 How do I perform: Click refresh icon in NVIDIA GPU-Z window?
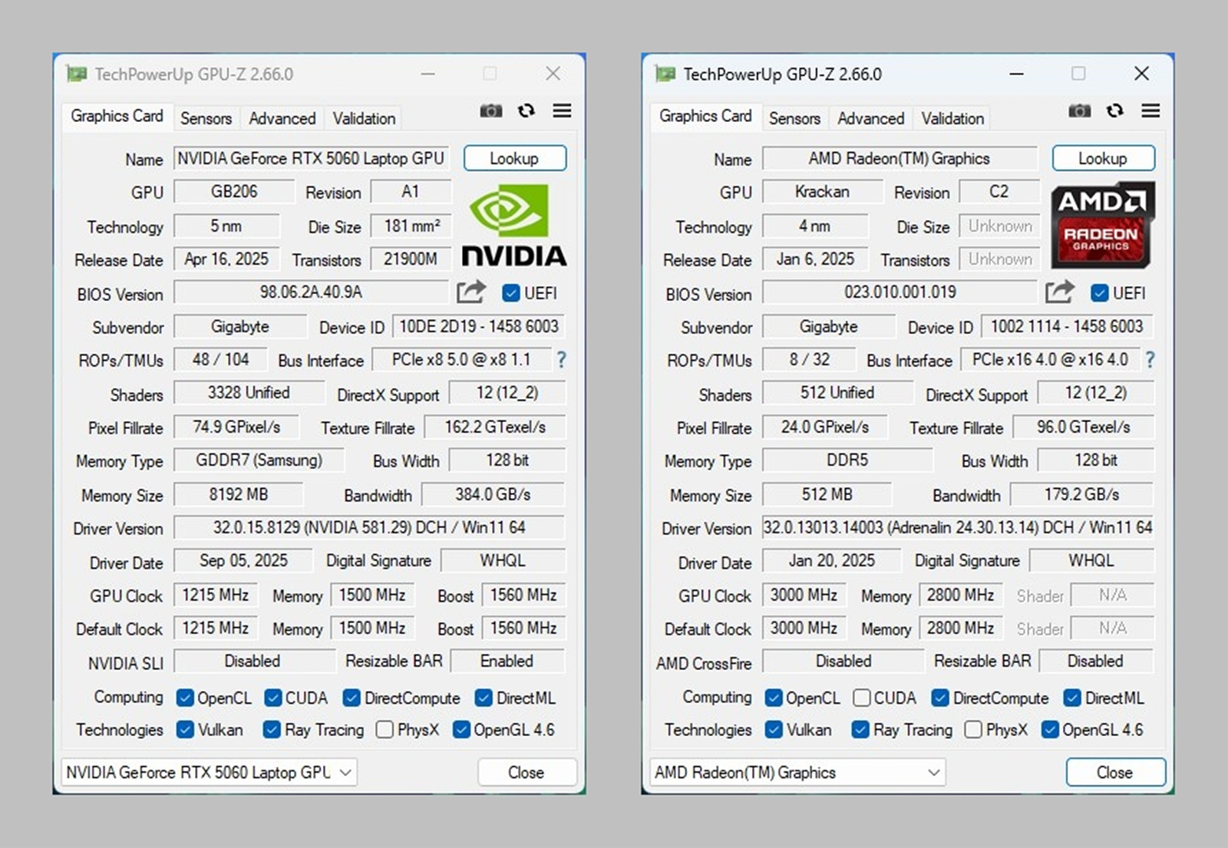tap(527, 111)
